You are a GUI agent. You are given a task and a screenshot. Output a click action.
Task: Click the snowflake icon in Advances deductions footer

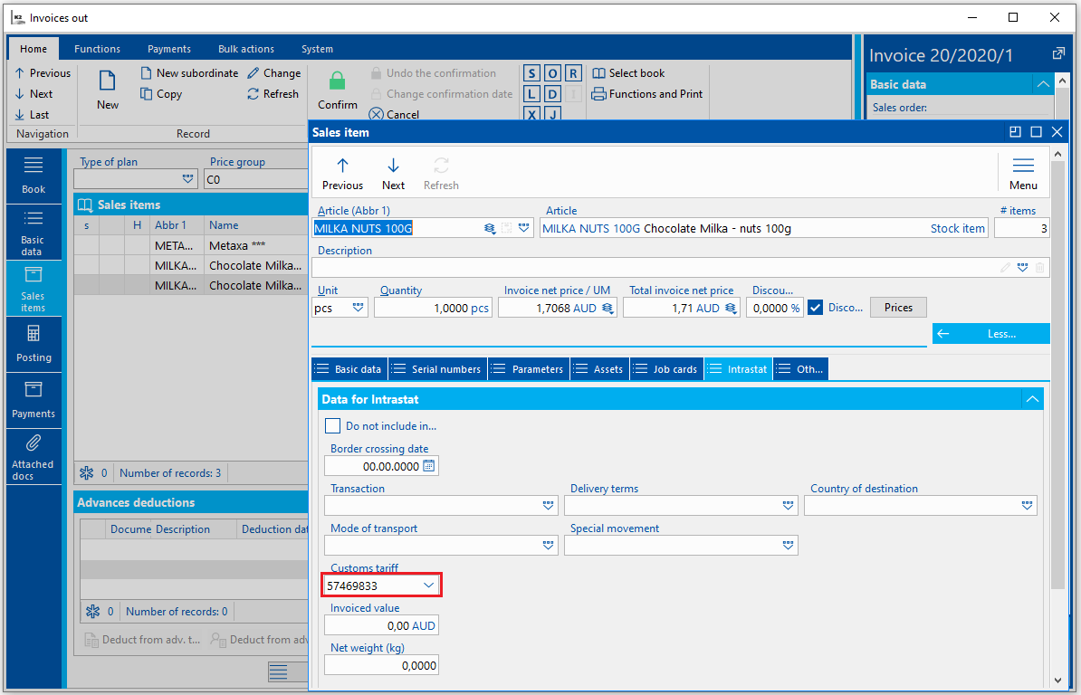click(x=92, y=611)
